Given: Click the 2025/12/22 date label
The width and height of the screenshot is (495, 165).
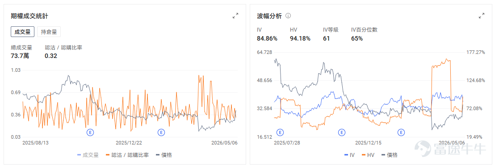Looking at the screenshot, I should point(129,143).
